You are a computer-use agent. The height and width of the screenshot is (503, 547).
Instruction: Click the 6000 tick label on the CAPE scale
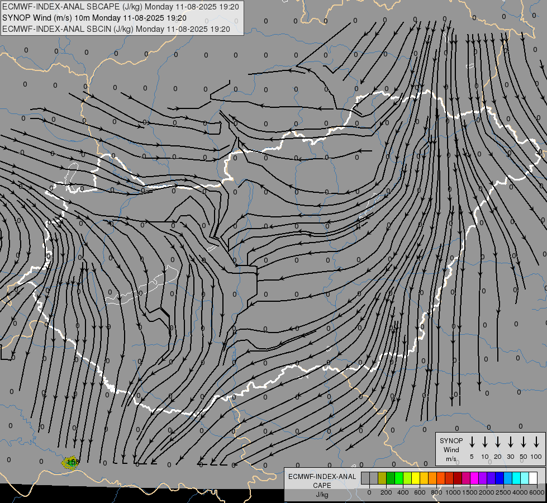pyautogui.click(x=537, y=492)
